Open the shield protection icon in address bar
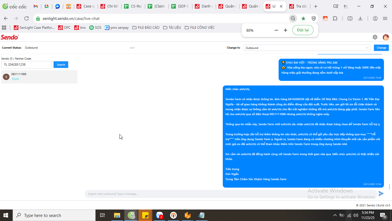Image resolution: width=392 pixels, height=221 pixels. (314, 18)
